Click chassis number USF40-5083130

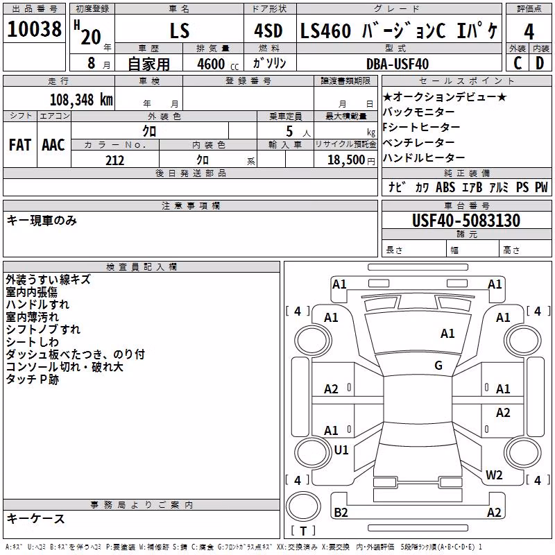466,221
